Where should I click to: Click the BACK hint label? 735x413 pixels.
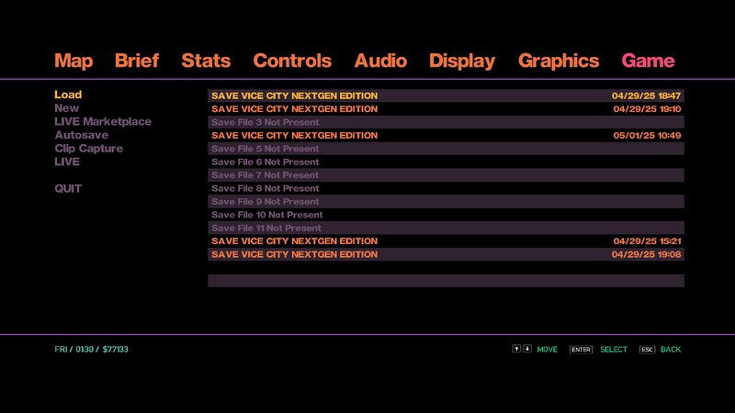[x=671, y=350]
